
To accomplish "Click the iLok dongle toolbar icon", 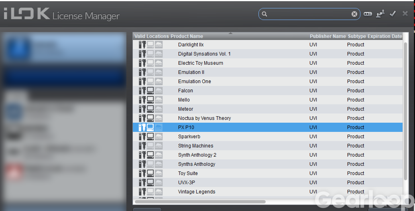I will [368, 14].
